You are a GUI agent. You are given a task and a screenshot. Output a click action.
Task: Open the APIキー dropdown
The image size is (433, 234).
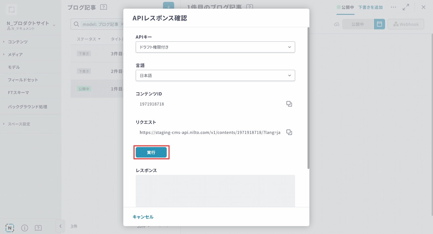click(x=215, y=47)
